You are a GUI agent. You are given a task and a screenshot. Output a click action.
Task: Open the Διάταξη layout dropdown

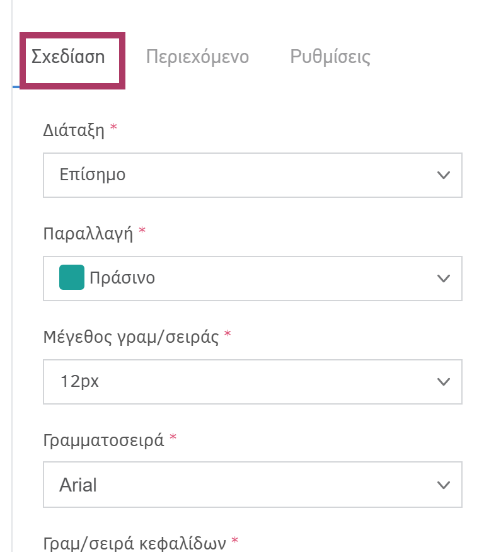252,175
